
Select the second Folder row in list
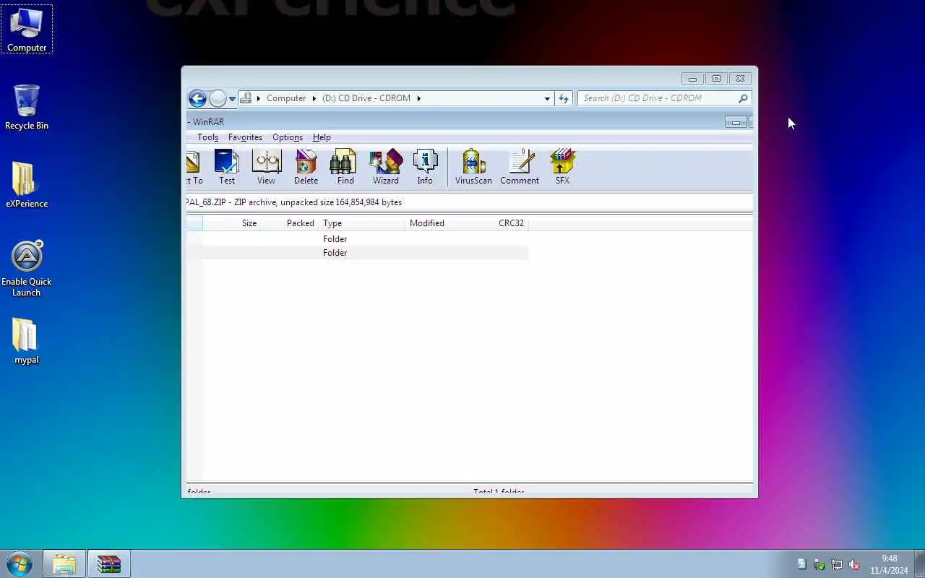(358, 253)
